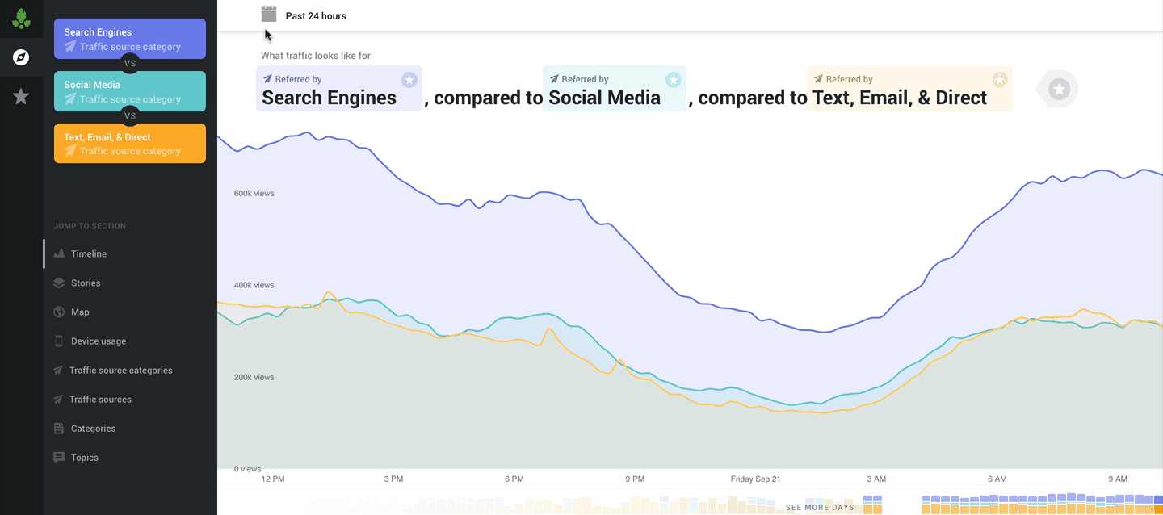Open the Traffic sources section link

coord(99,399)
